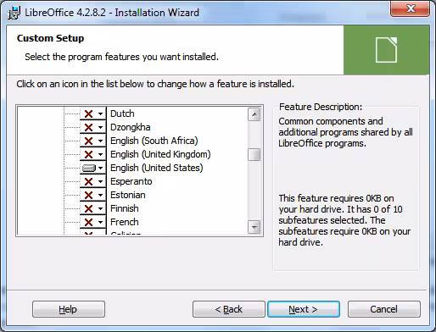Click the hard drive icon for English (United States)
Viewport: 436px width, 332px height.
pos(89,168)
